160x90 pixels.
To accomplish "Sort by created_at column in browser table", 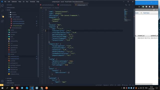I will click(141, 35).
